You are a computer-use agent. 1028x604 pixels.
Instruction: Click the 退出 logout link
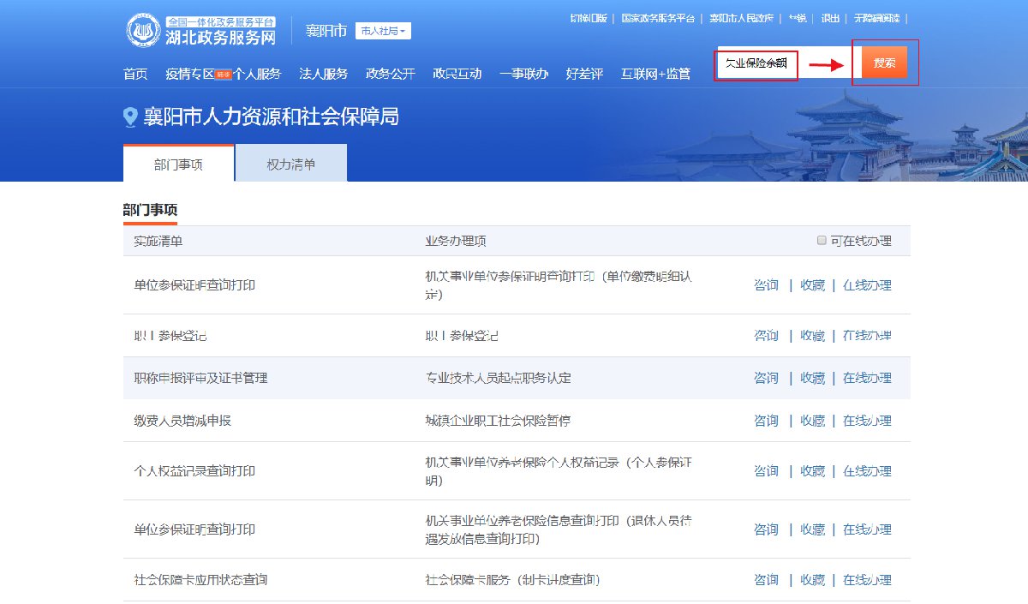[x=830, y=18]
